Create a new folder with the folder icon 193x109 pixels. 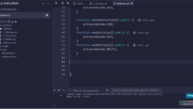coord(5,21)
